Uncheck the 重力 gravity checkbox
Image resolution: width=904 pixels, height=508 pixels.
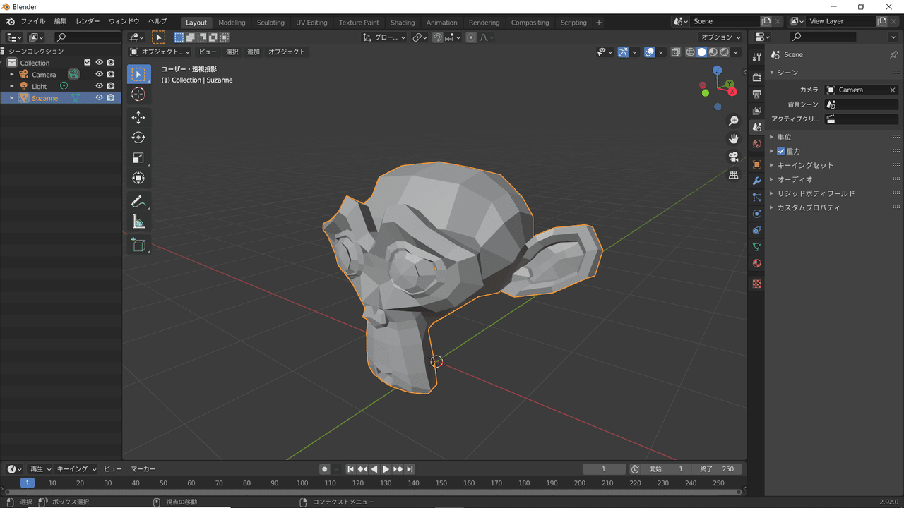781,151
